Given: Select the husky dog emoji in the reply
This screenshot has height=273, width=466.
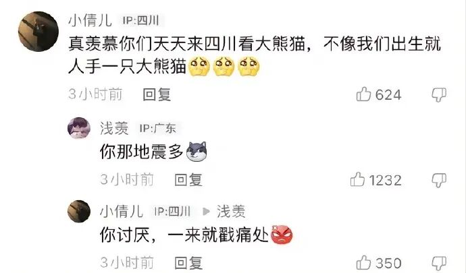Looking at the screenshot, I should tap(197, 152).
